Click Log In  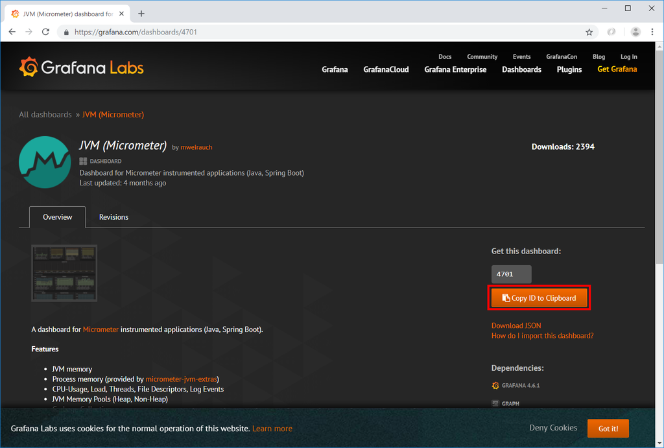point(628,57)
